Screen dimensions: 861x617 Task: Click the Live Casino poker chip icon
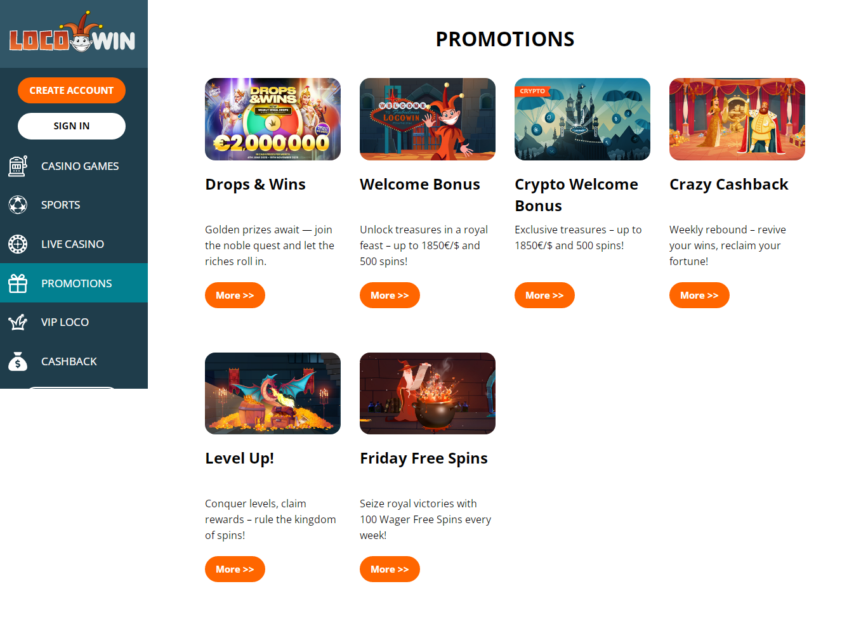[x=18, y=244]
